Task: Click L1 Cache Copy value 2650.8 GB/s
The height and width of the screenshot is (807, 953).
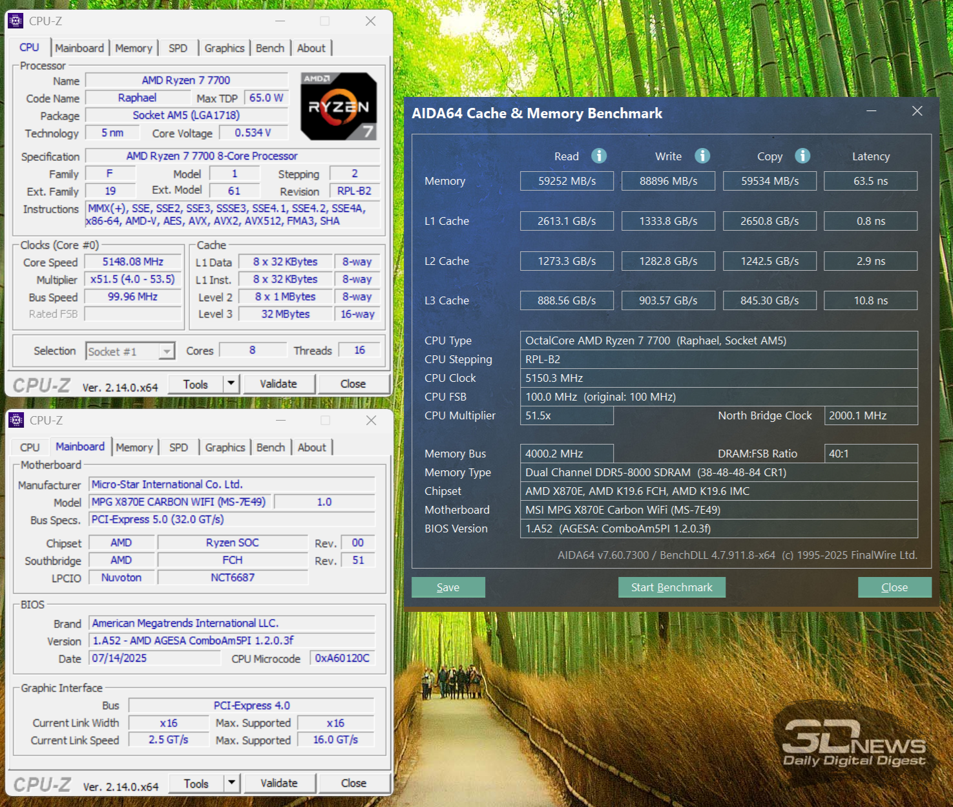Action: point(770,221)
